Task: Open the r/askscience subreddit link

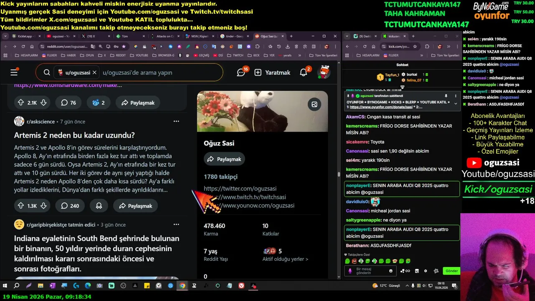Action: tap(41, 121)
